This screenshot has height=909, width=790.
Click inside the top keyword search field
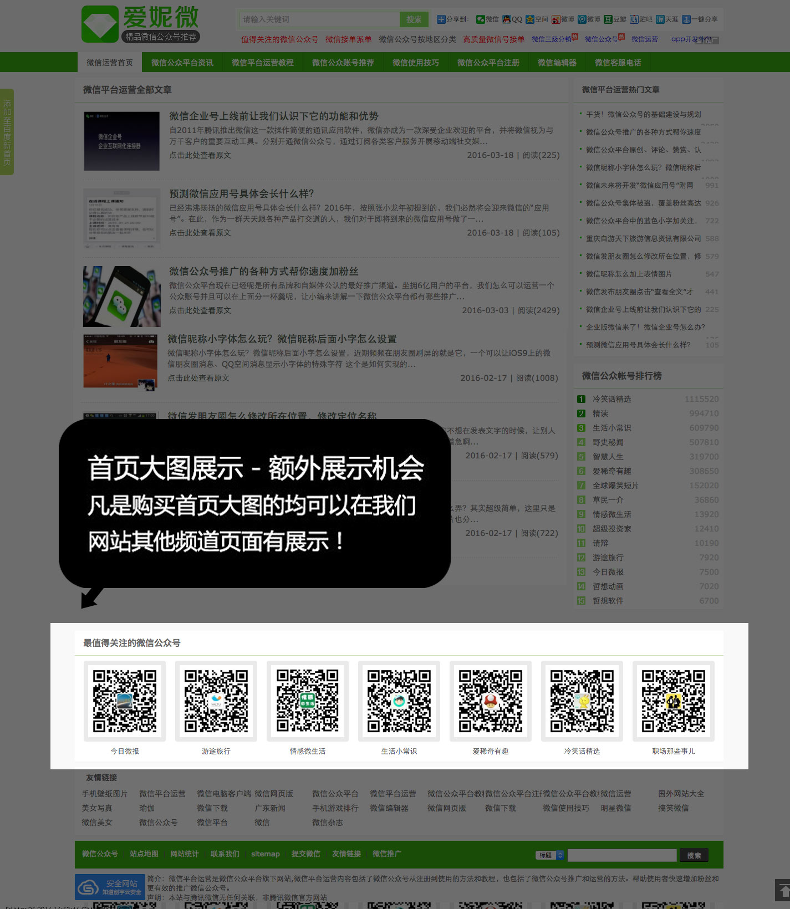tap(319, 19)
